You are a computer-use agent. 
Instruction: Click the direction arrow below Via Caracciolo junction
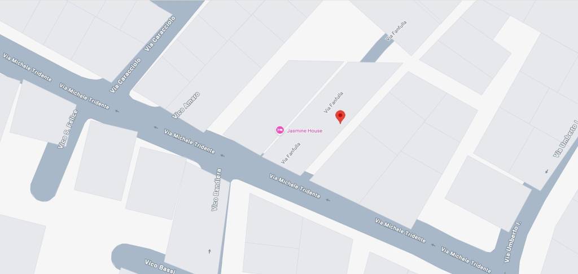(x=117, y=111)
